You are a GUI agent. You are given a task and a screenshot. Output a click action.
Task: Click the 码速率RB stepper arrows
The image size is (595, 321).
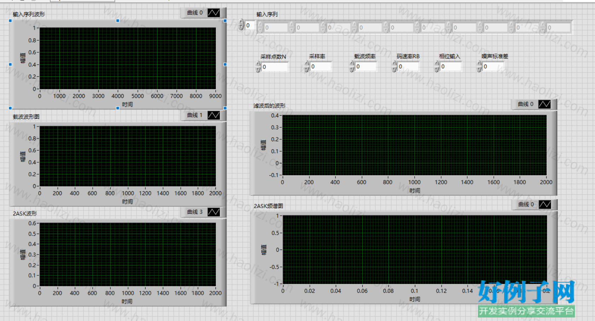[x=394, y=66]
